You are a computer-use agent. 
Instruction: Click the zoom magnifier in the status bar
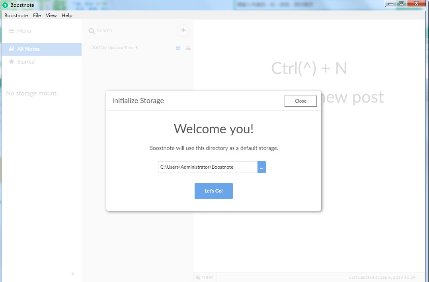[x=198, y=277]
